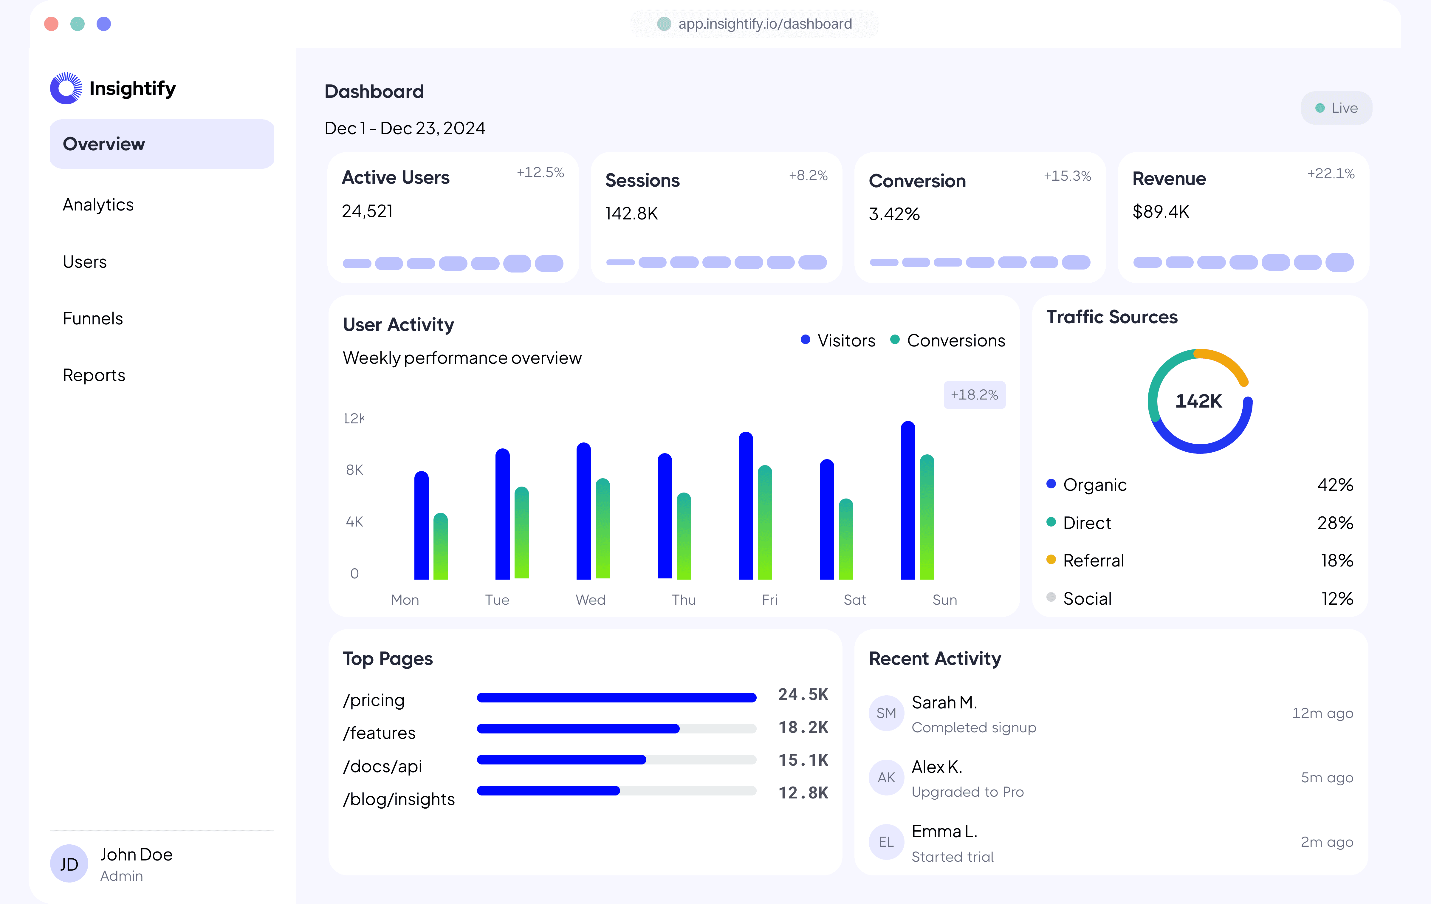Click the +18.2% chart badge
This screenshot has height=904, width=1431.
click(x=974, y=395)
